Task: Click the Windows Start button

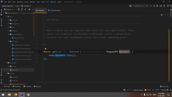Action: pyautogui.click(x=3, y=95)
